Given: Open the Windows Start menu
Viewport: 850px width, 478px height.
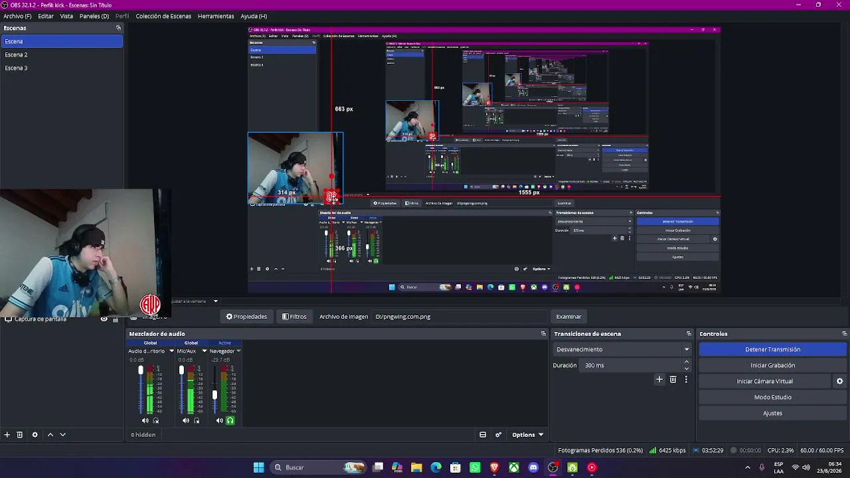Looking at the screenshot, I should click(258, 467).
